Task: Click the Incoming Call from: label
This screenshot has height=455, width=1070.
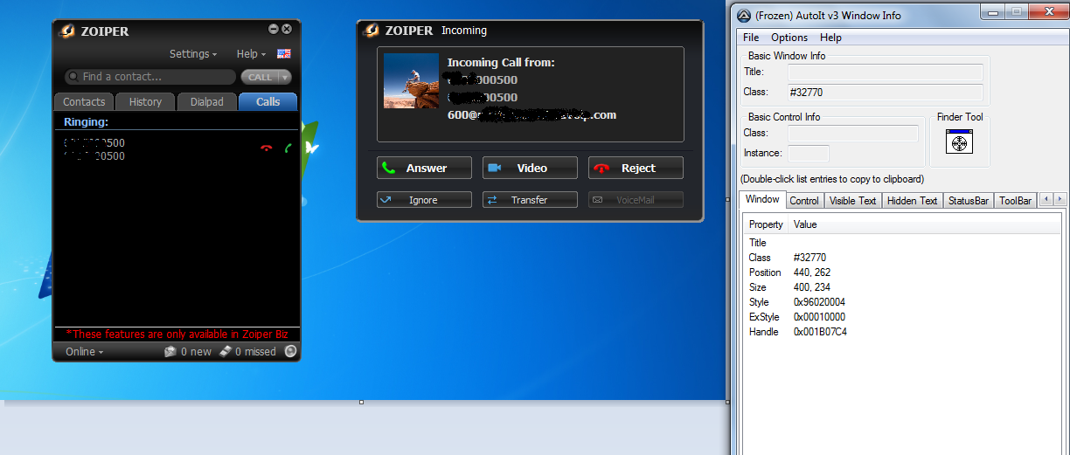Action: (x=501, y=63)
